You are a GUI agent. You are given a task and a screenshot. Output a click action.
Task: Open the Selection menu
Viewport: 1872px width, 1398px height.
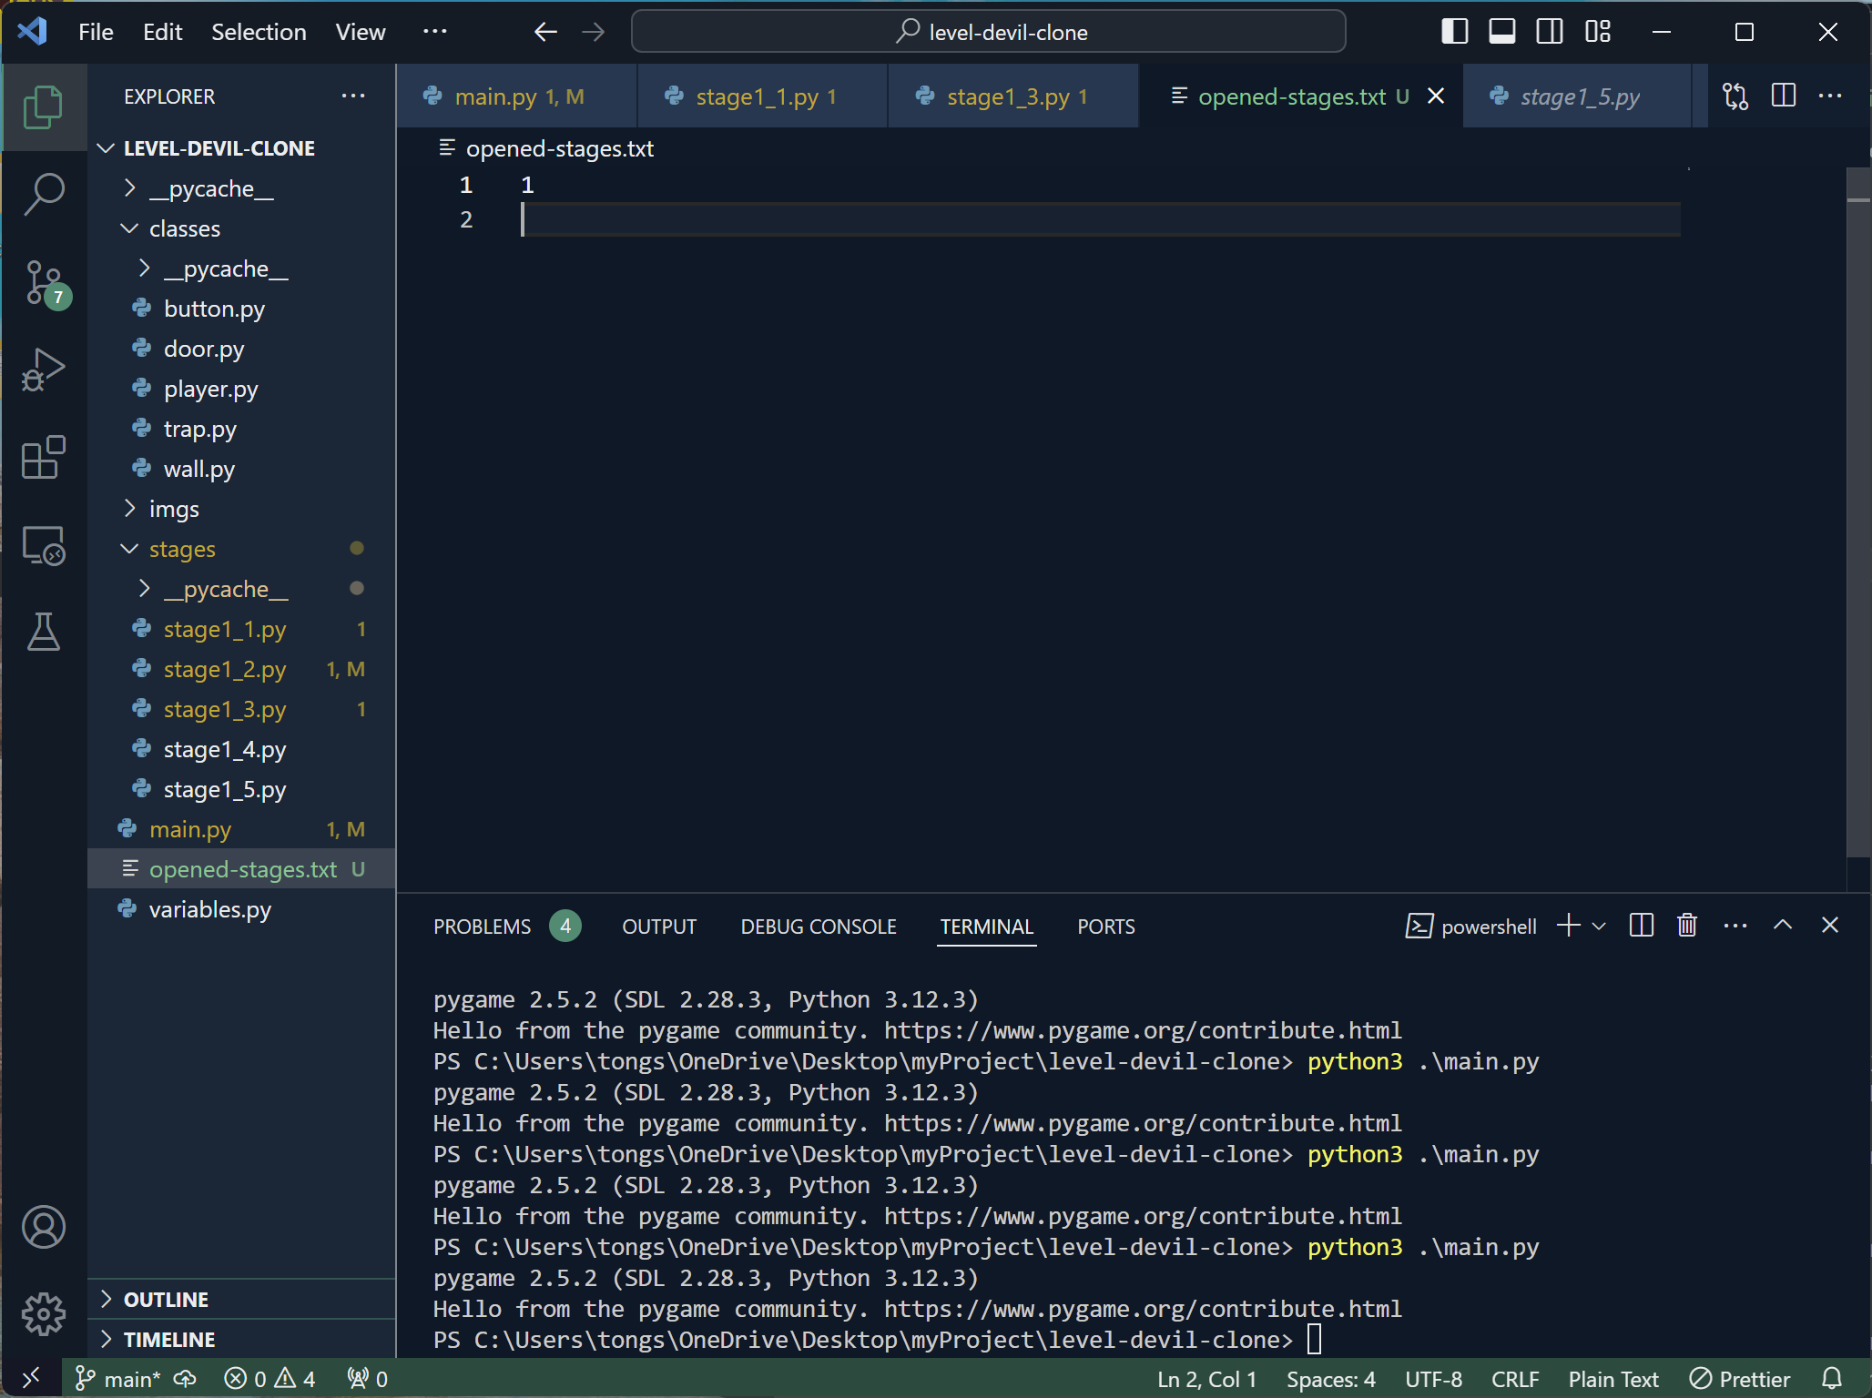tap(259, 32)
